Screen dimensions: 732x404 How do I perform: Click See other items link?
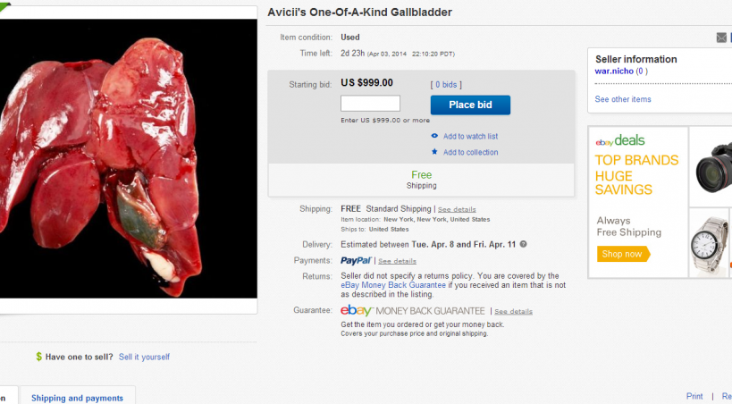[x=623, y=99]
